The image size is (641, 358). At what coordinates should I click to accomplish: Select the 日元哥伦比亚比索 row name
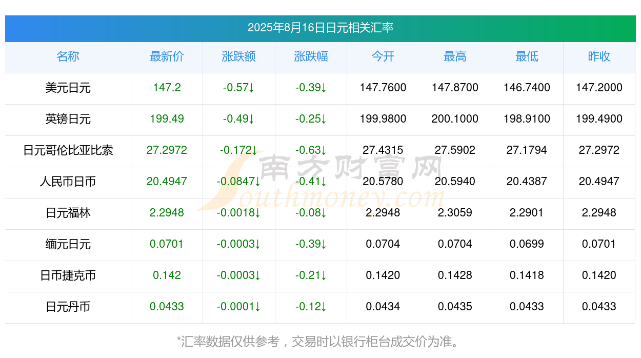(68, 150)
